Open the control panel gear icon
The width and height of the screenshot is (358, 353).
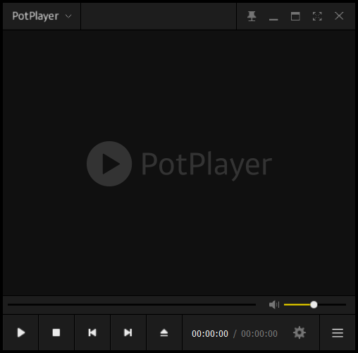pyautogui.click(x=300, y=333)
